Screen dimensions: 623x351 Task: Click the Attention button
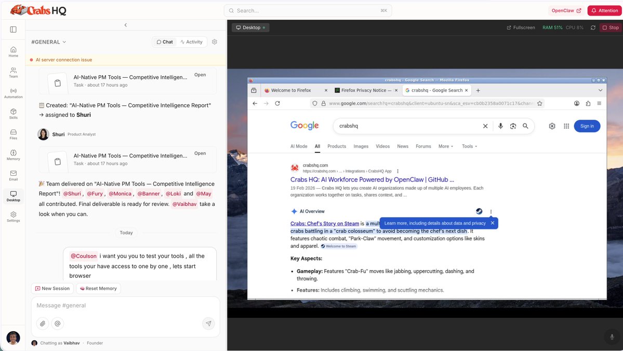coord(604,11)
